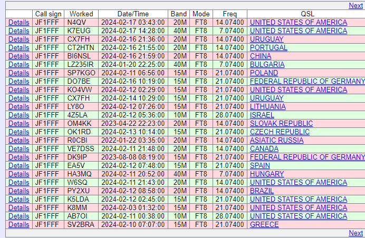The height and width of the screenshot is (238, 365).
Task: Click the Worked column header
Action: 81,14
